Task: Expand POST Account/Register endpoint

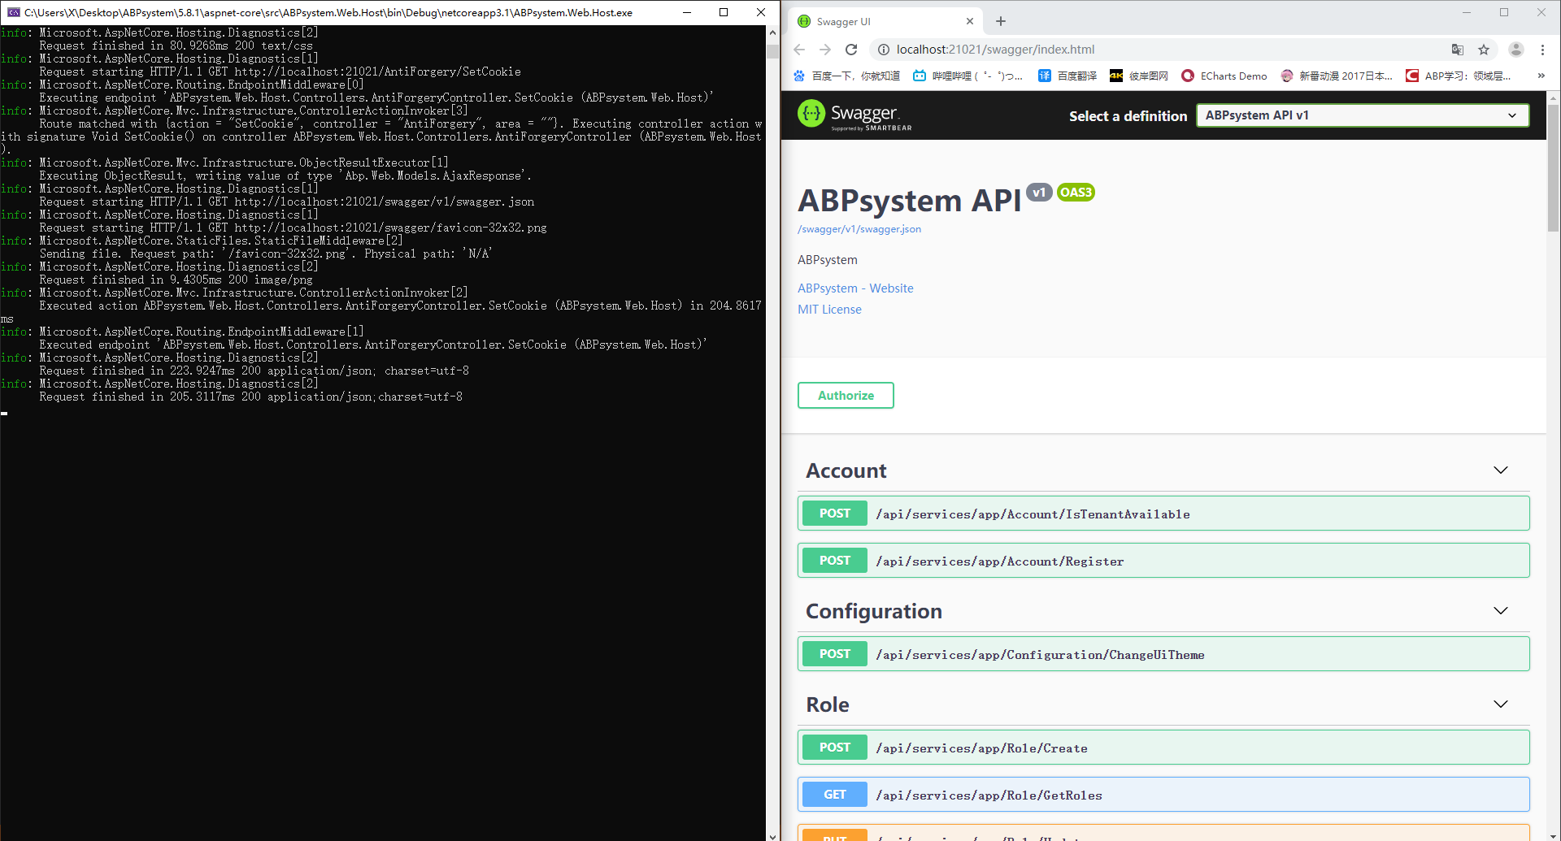Action: 1163,561
